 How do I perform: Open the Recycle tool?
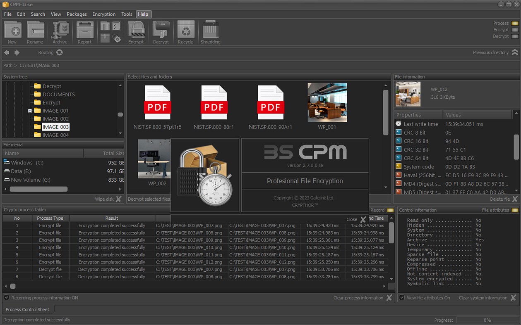(x=186, y=31)
